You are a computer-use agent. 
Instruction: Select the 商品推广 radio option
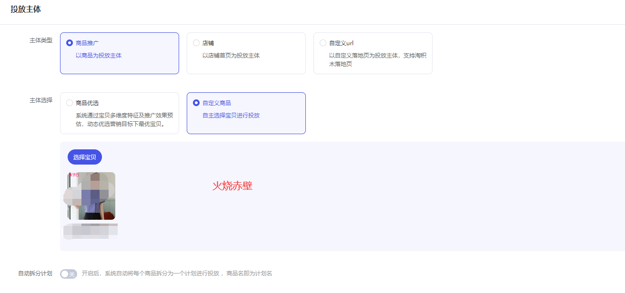pyautogui.click(x=70, y=43)
